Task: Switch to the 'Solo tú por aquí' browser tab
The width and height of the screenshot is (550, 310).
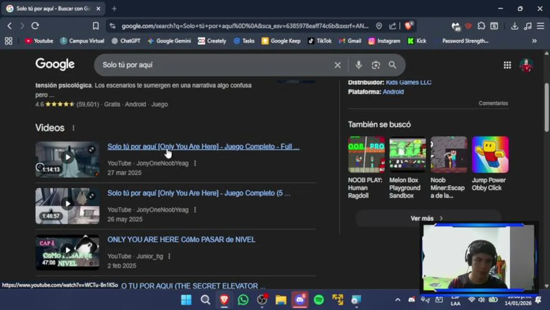Action: [x=54, y=9]
